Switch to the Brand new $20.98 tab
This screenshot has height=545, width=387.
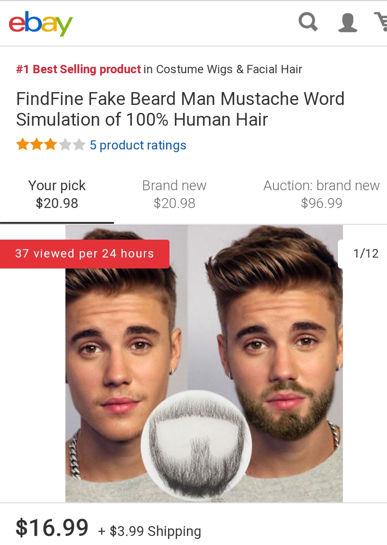[174, 194]
